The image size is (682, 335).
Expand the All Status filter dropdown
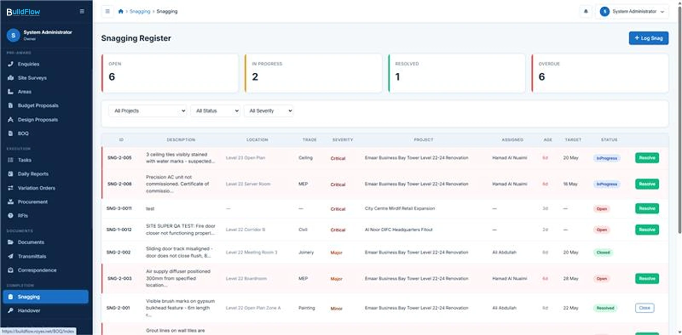click(215, 111)
